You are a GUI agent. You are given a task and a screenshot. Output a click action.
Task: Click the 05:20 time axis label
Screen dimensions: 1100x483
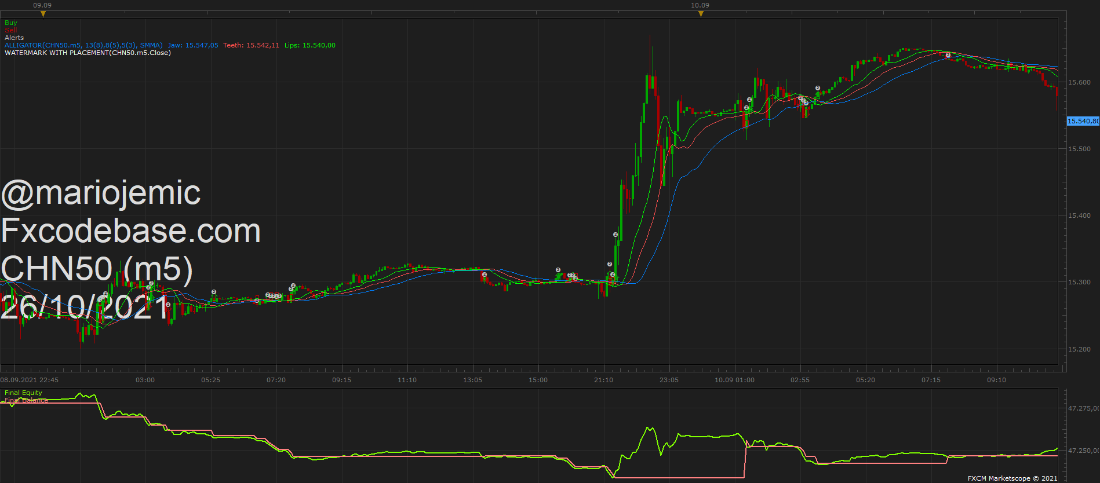click(866, 380)
